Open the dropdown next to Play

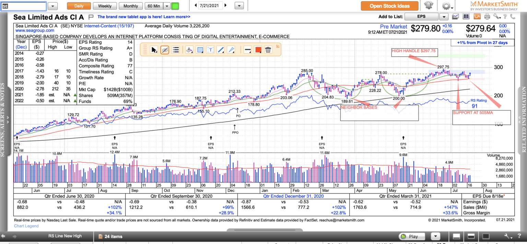click(x=436, y=236)
